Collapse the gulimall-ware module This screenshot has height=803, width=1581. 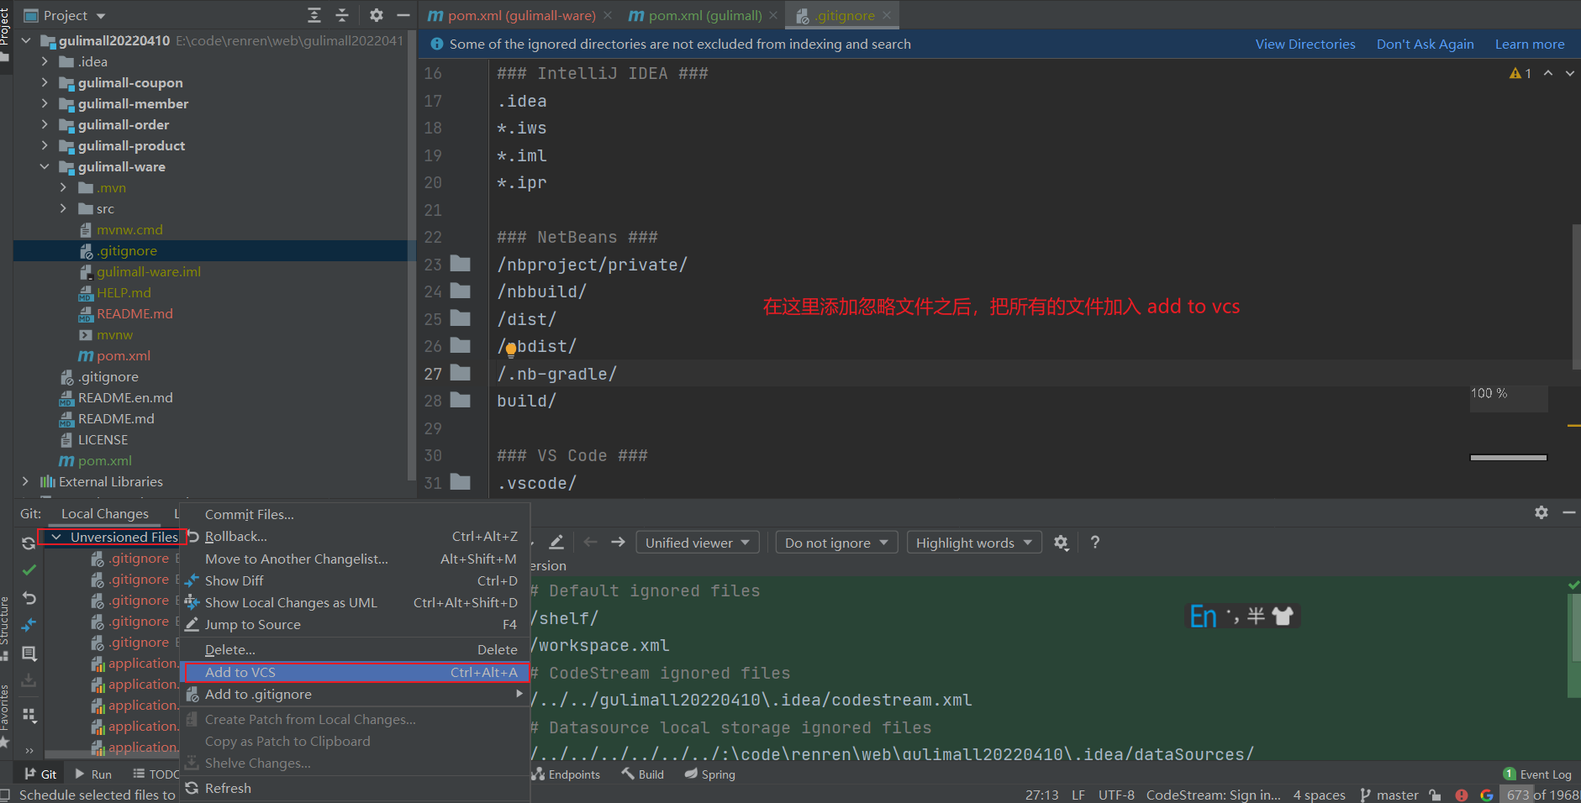coord(45,166)
